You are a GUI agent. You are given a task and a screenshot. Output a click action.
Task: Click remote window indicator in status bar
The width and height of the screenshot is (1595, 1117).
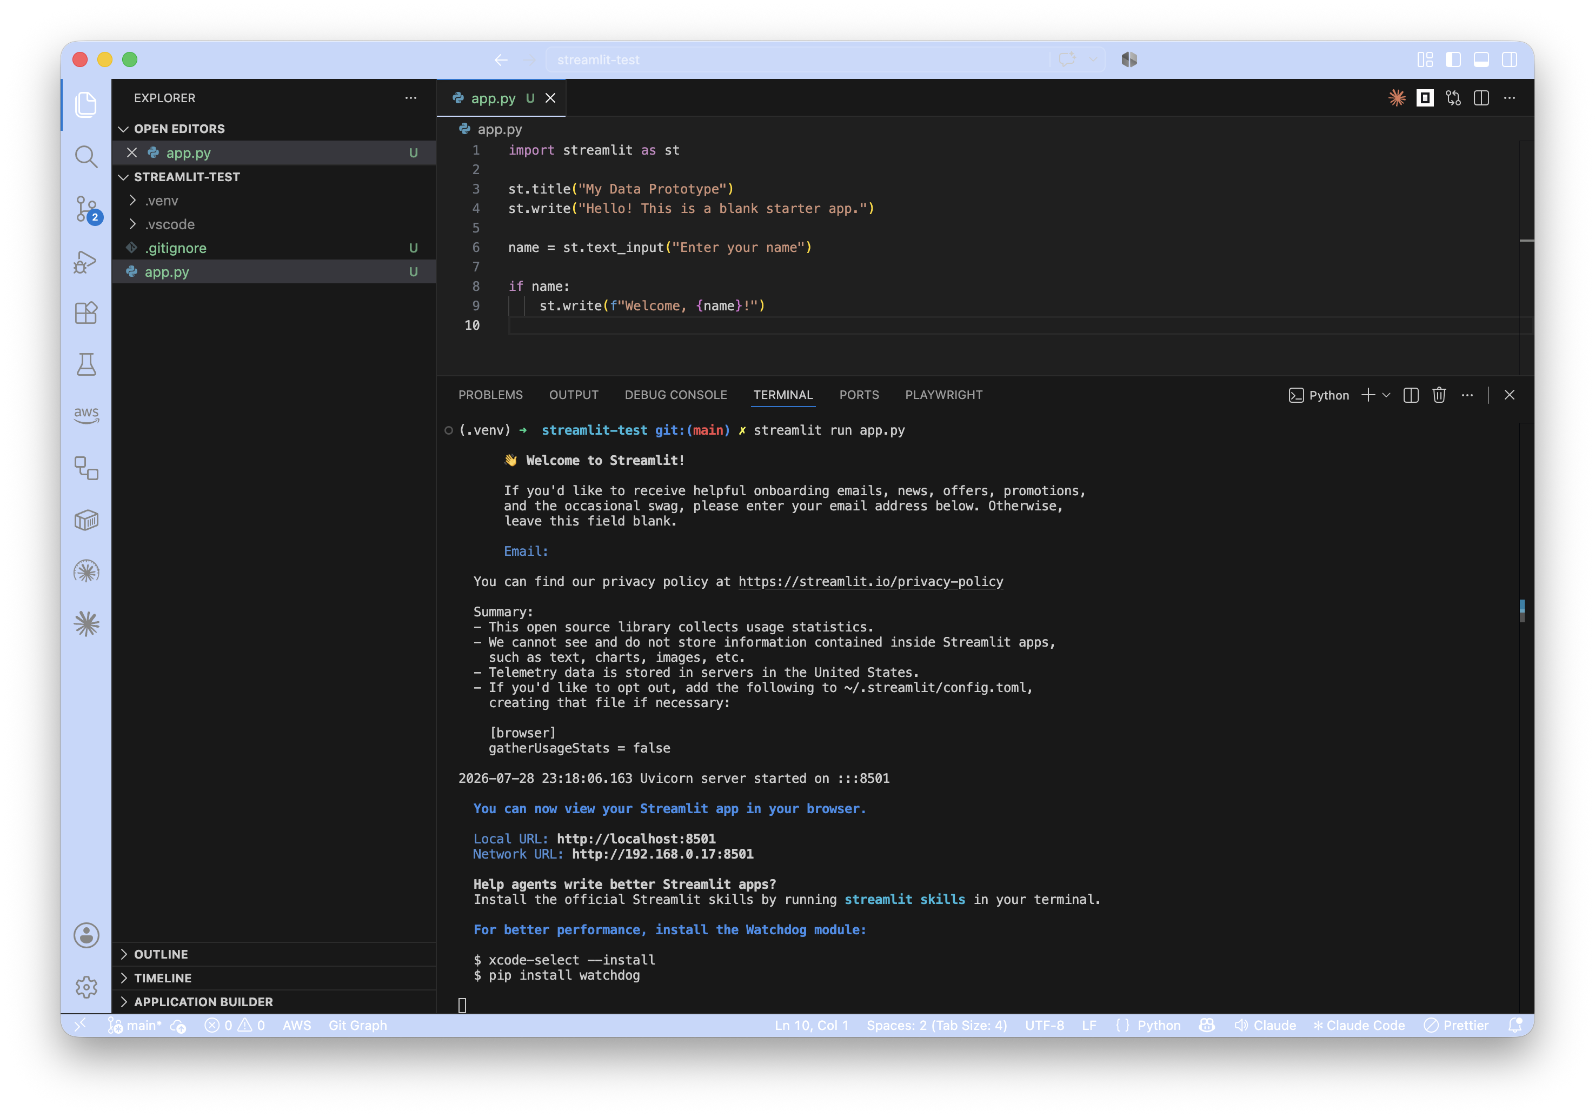click(81, 1025)
